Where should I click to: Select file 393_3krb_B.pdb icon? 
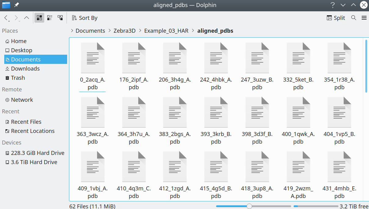pyautogui.click(x=216, y=112)
